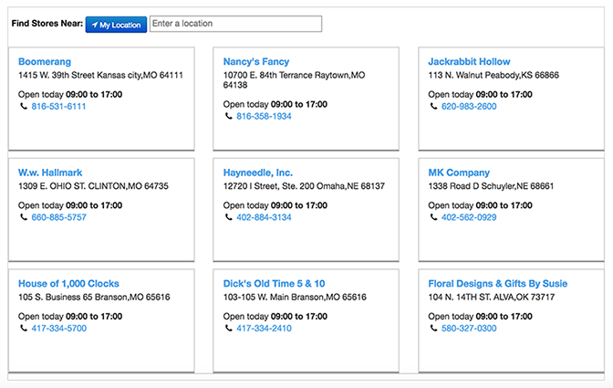Call Dick's Old Time at 417-334-2410
The height and width of the screenshot is (388, 613).
tap(264, 329)
